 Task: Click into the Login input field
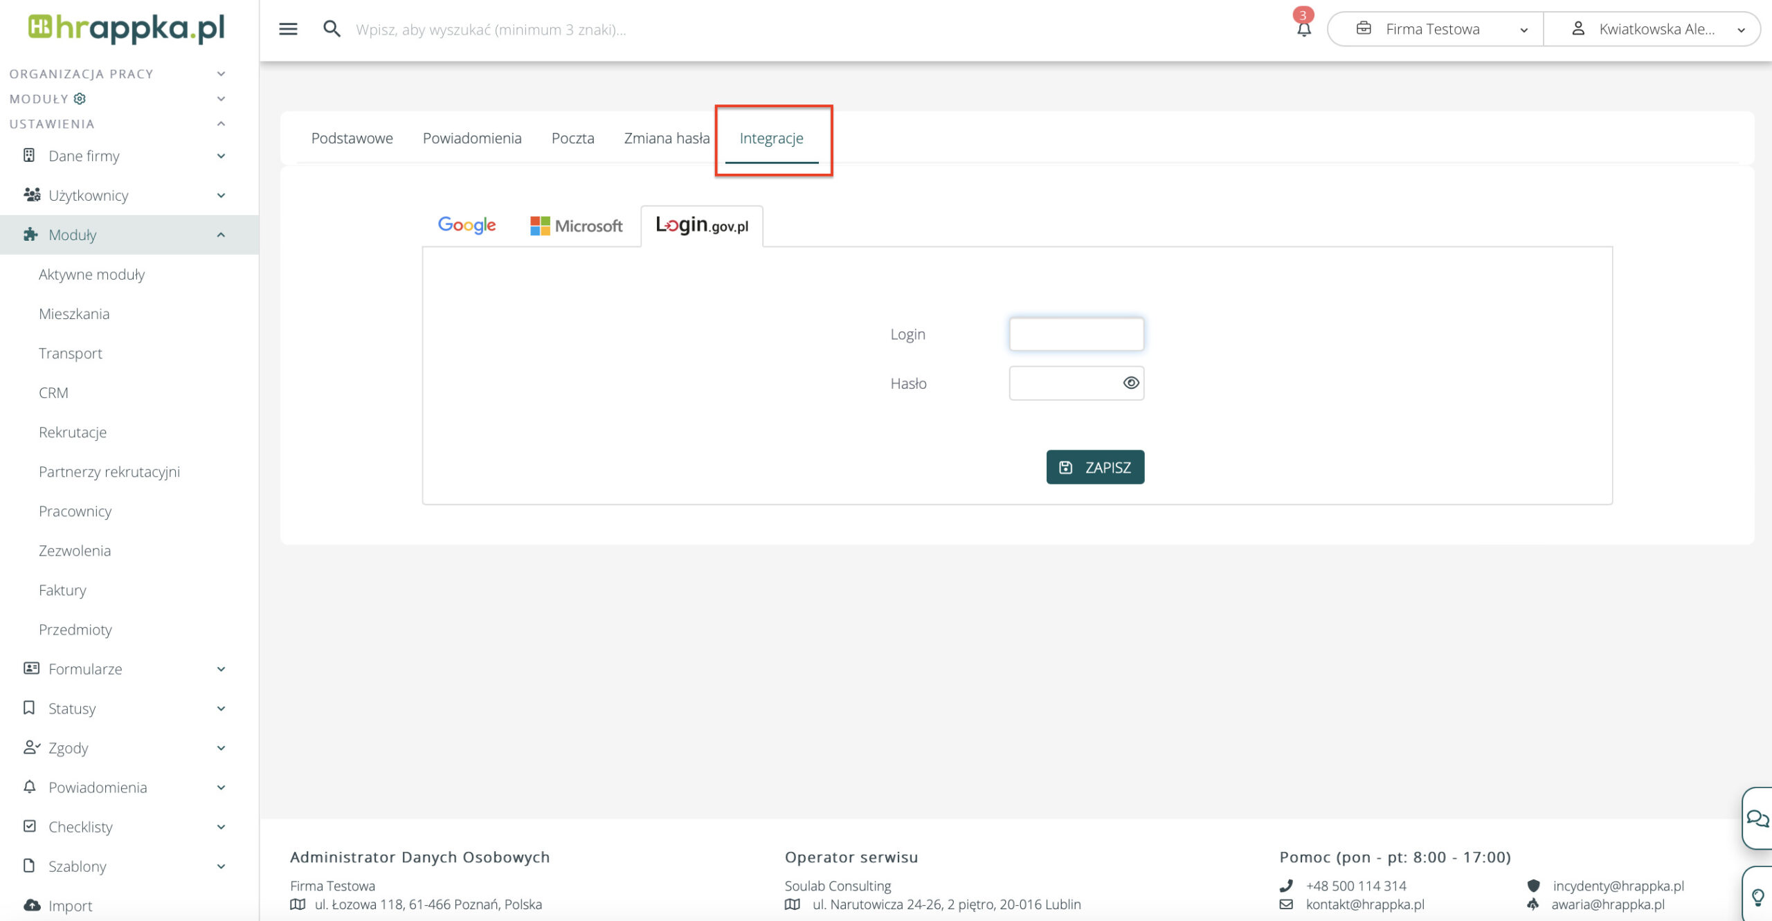[1076, 334]
